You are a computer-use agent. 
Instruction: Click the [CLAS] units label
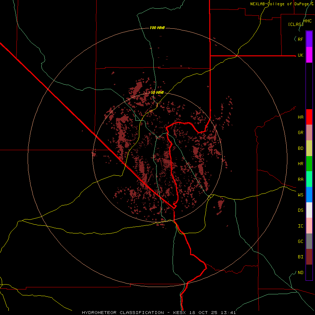[x=296, y=24]
